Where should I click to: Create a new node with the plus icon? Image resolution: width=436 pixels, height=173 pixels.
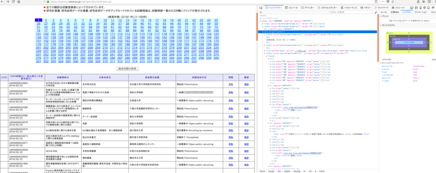click(x=261, y=12)
